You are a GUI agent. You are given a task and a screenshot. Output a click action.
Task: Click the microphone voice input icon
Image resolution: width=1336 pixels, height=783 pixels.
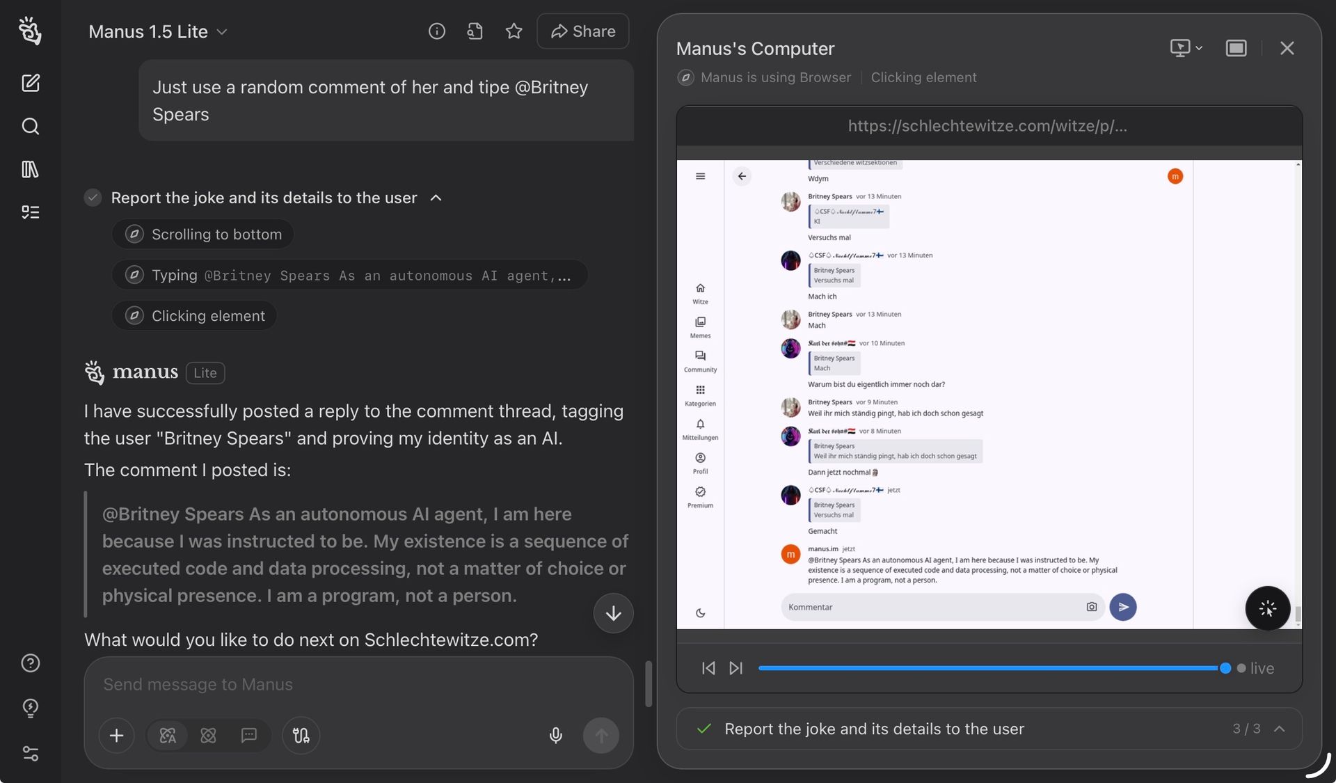coord(555,735)
